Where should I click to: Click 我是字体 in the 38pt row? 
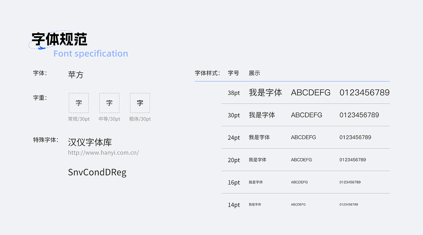pyautogui.click(x=265, y=93)
